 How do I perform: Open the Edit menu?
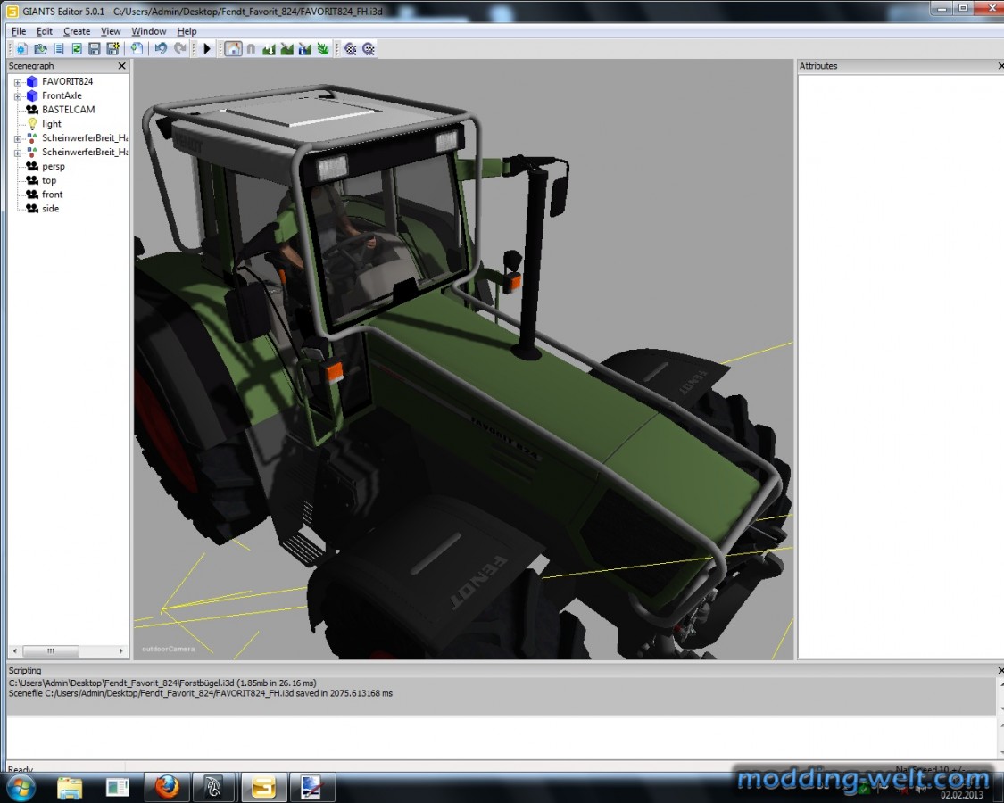click(45, 30)
